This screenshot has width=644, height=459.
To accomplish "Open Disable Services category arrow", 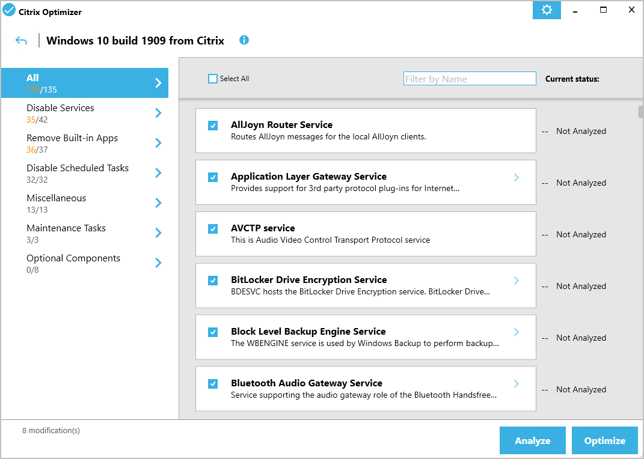I will [x=158, y=113].
